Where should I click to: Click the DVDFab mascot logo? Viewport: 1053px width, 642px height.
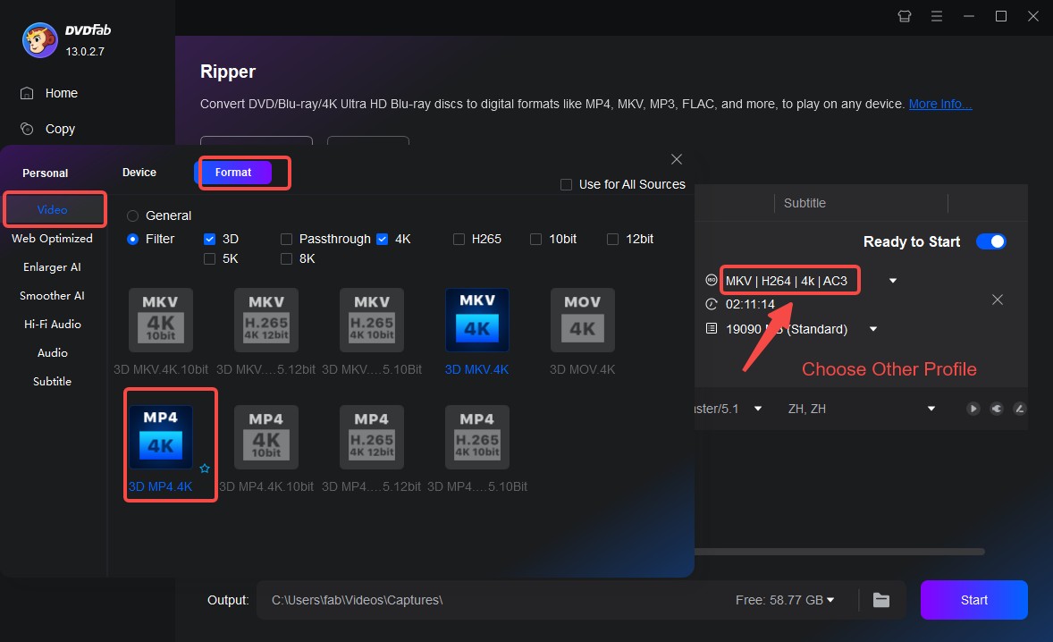click(39, 40)
